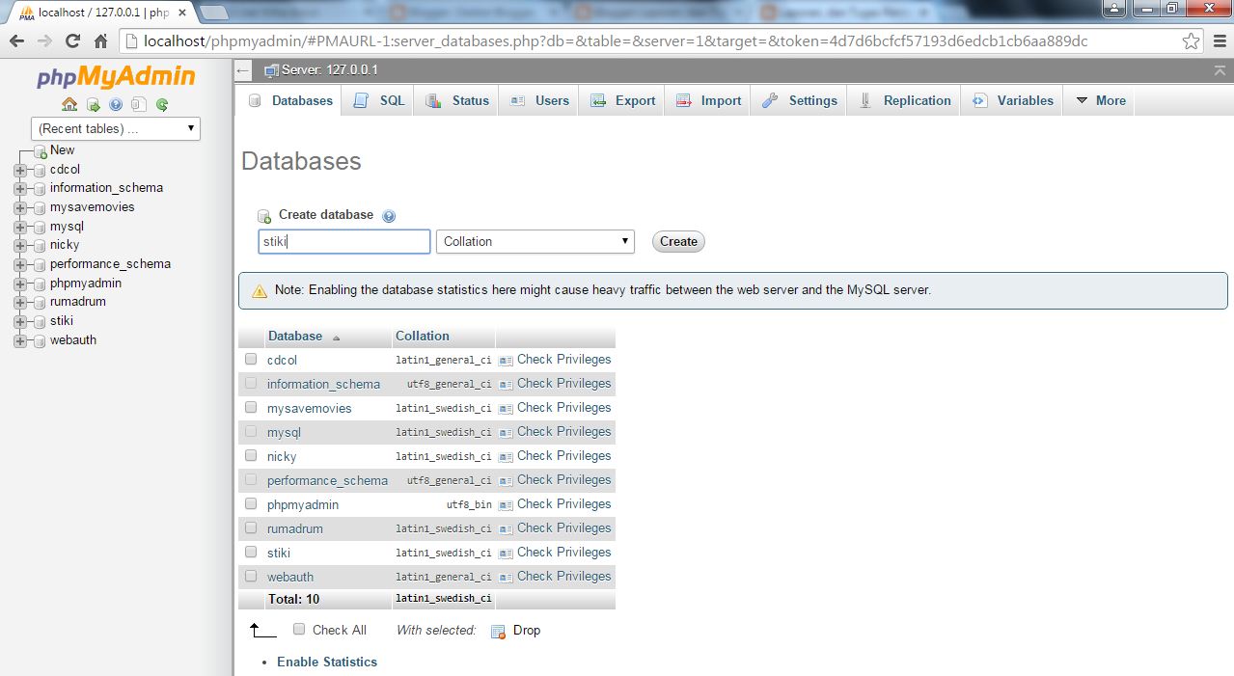Open the Replication tab
Viewport: 1234px width, 676px height.
[x=904, y=100]
